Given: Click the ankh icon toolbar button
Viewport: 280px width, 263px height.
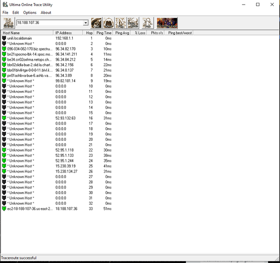Looking at the screenshot, I should click(x=147, y=23).
